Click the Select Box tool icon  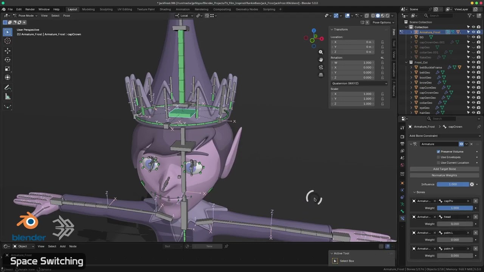point(8,32)
